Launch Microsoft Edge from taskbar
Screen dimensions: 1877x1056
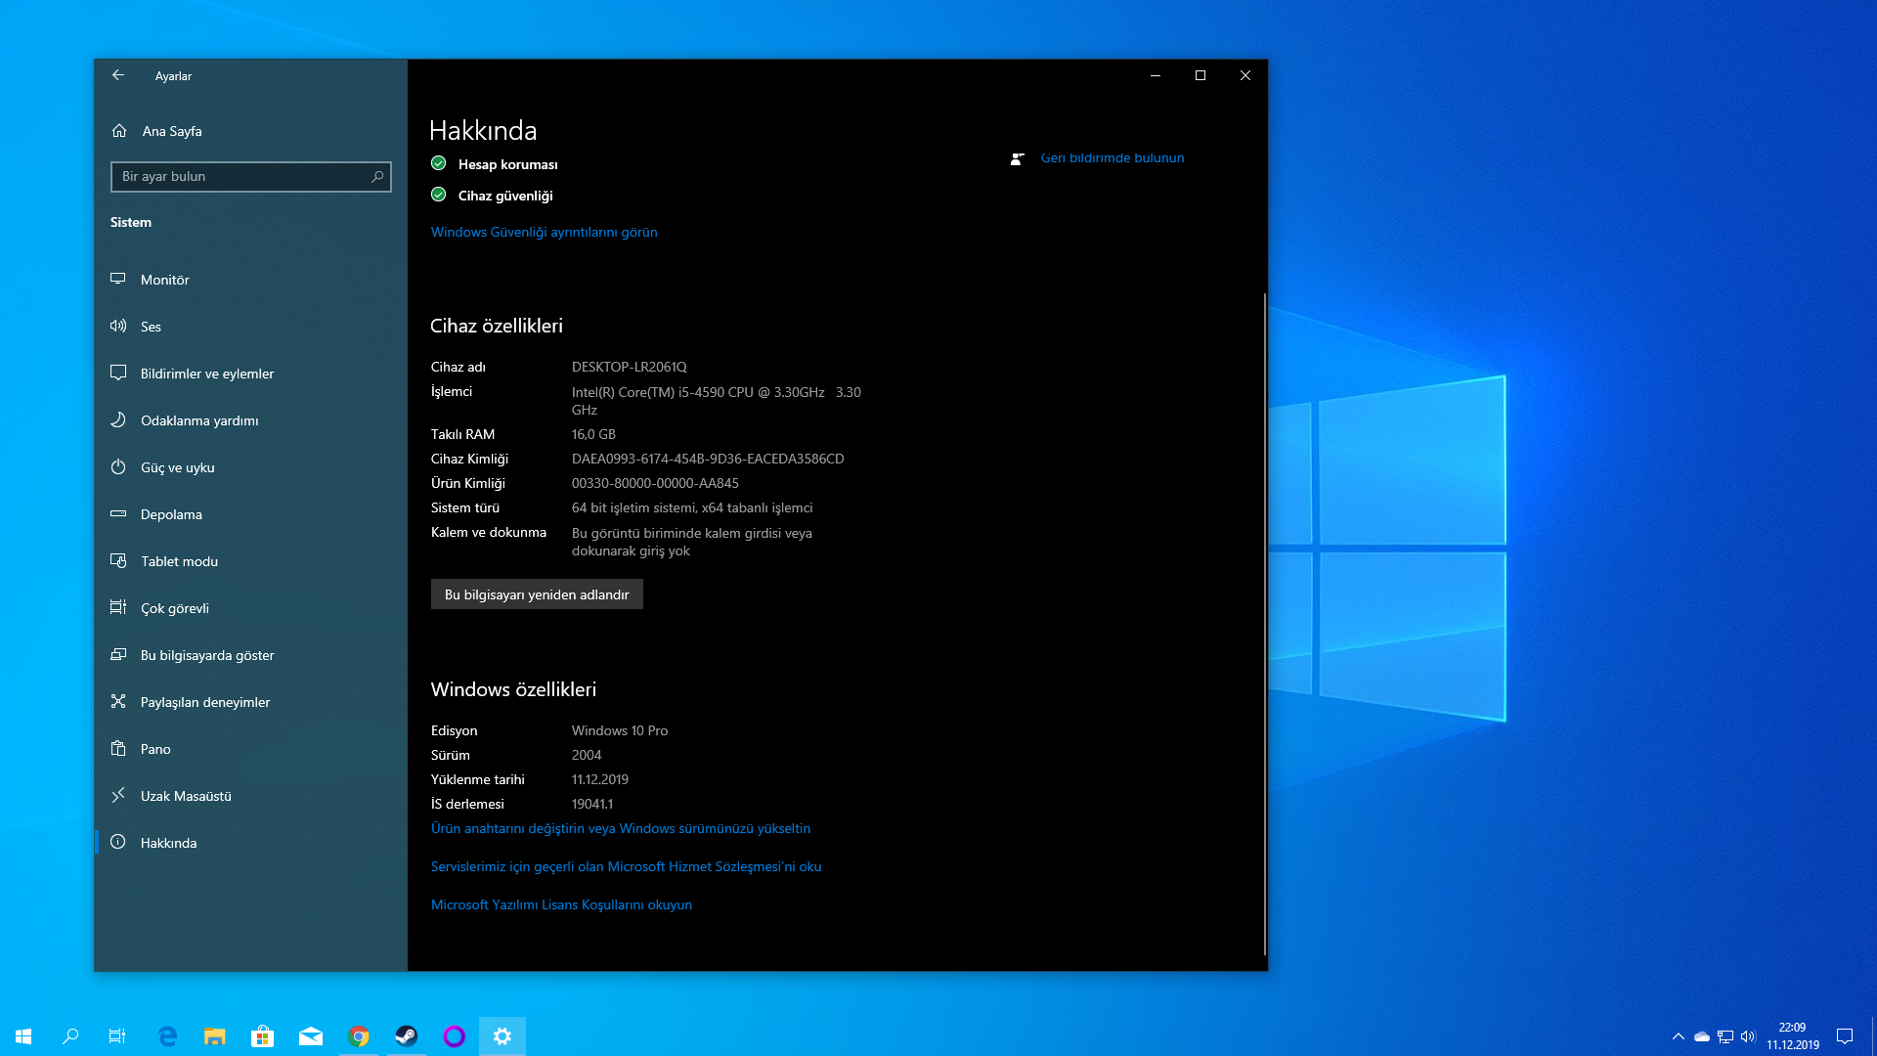(x=167, y=1036)
